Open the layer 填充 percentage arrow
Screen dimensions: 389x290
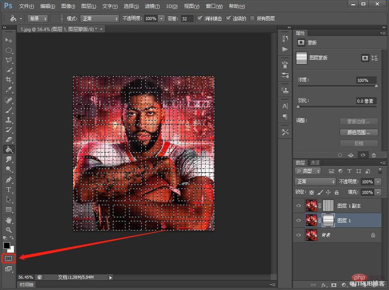tap(378, 192)
